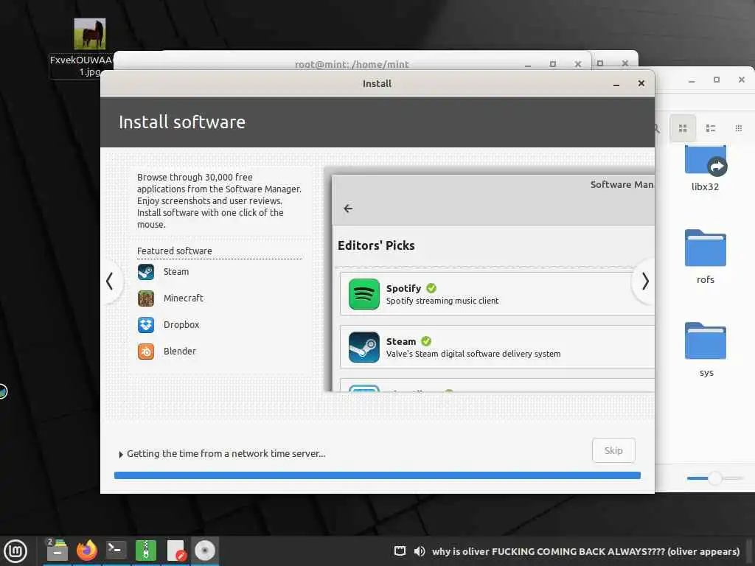
Task: Launch Firefox from the taskbar
Action: point(87,551)
